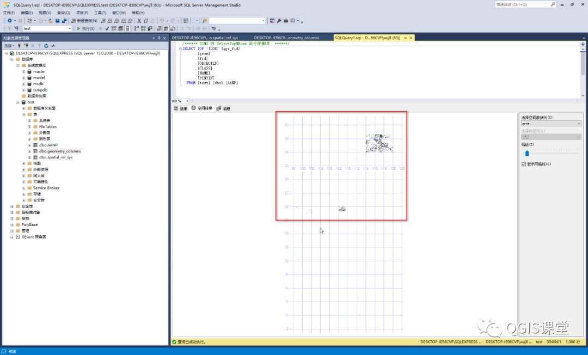Click the 执行(X) execute button

click(85, 28)
